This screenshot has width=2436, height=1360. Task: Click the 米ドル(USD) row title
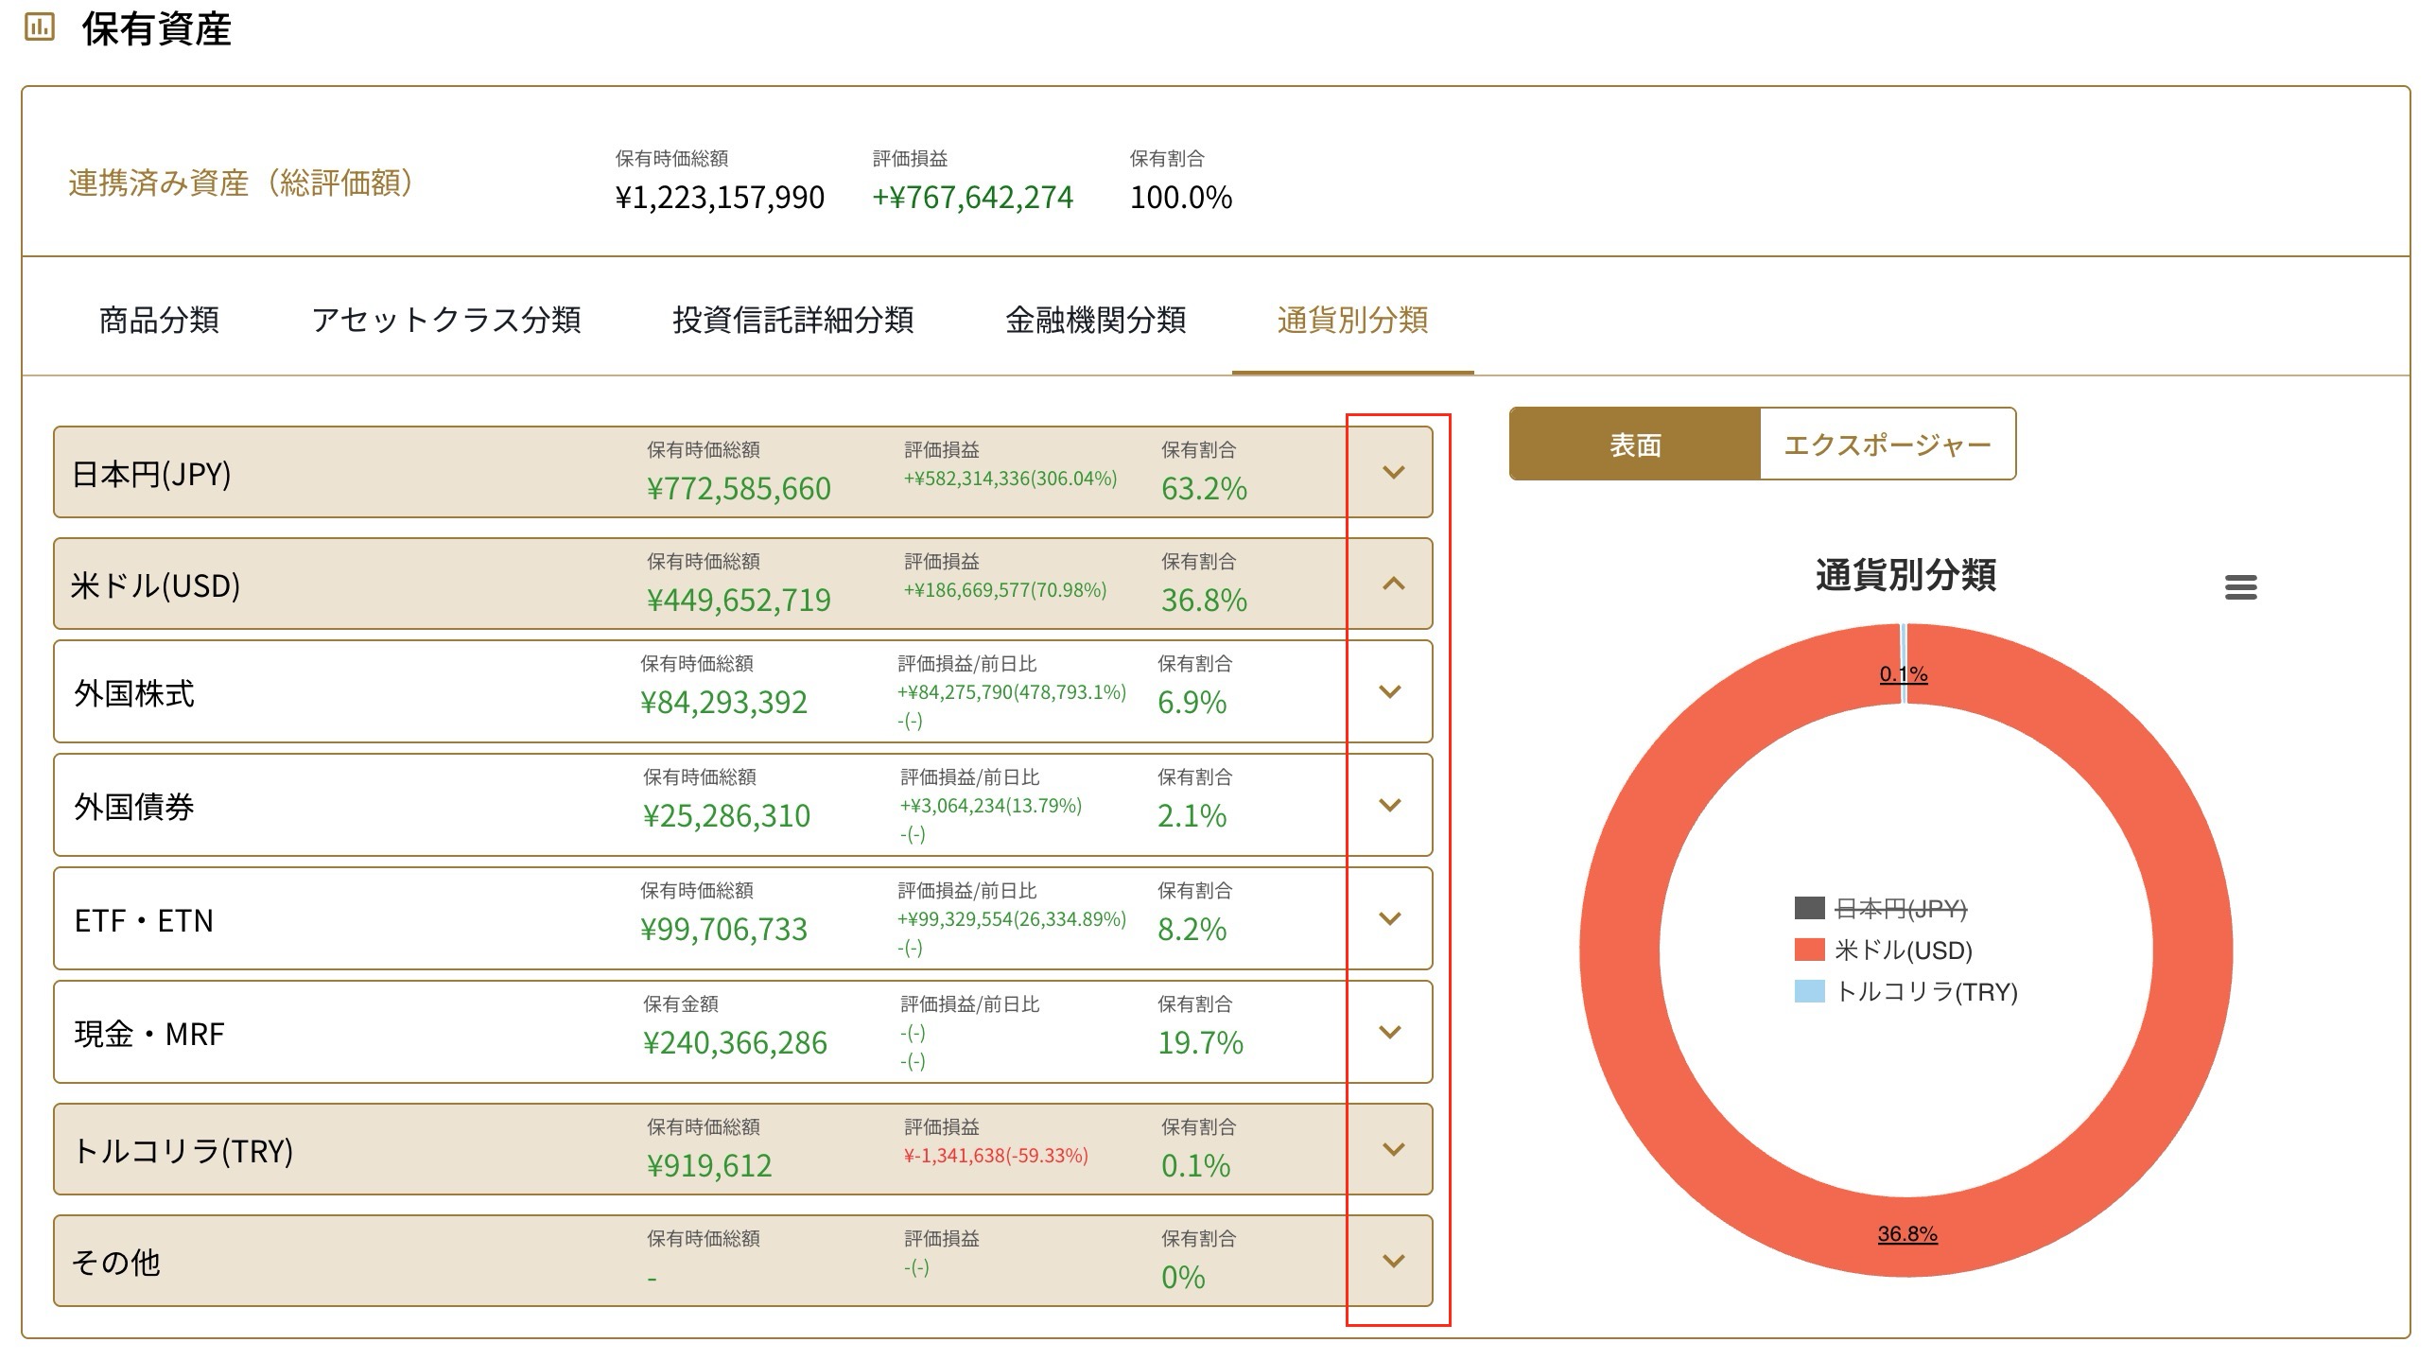[156, 585]
